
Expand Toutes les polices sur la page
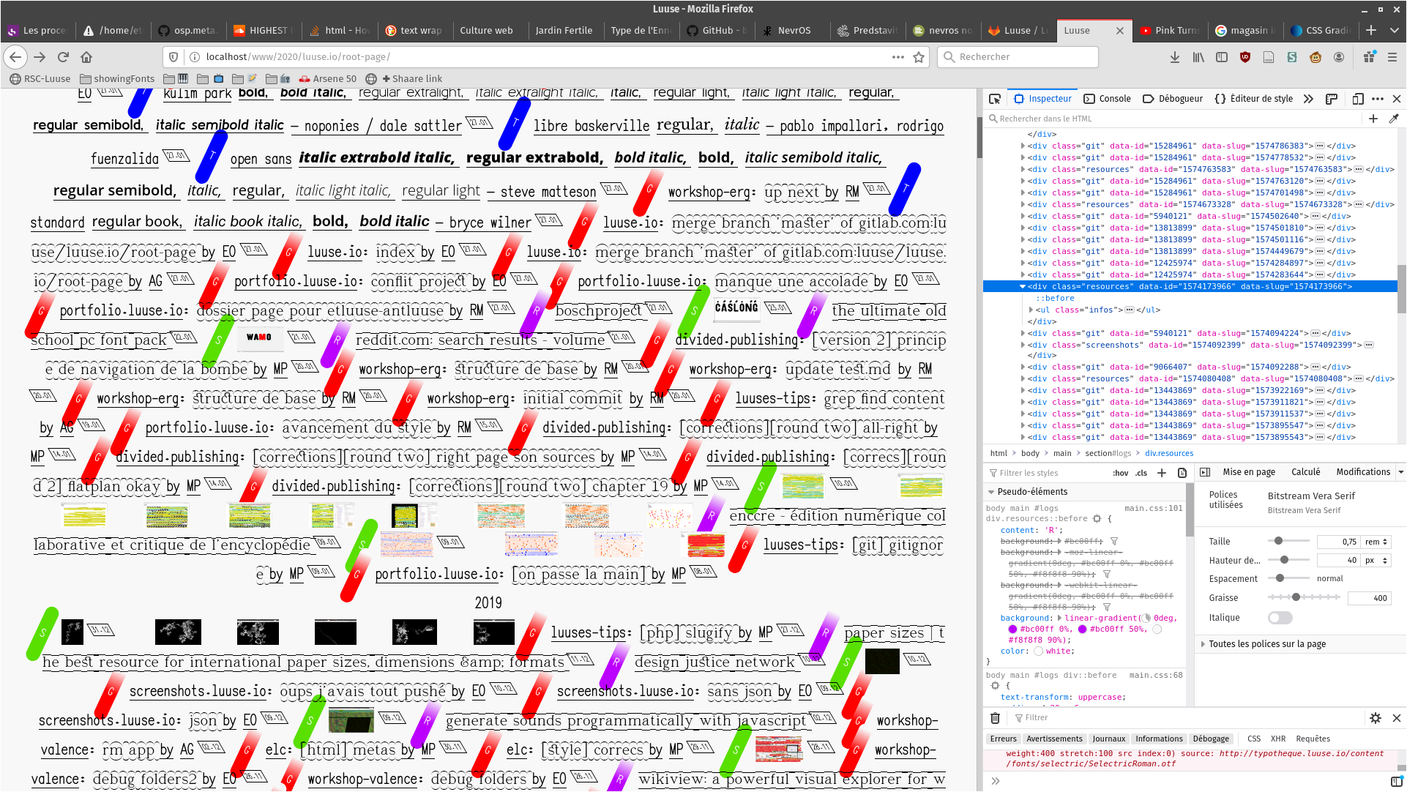tap(1266, 644)
